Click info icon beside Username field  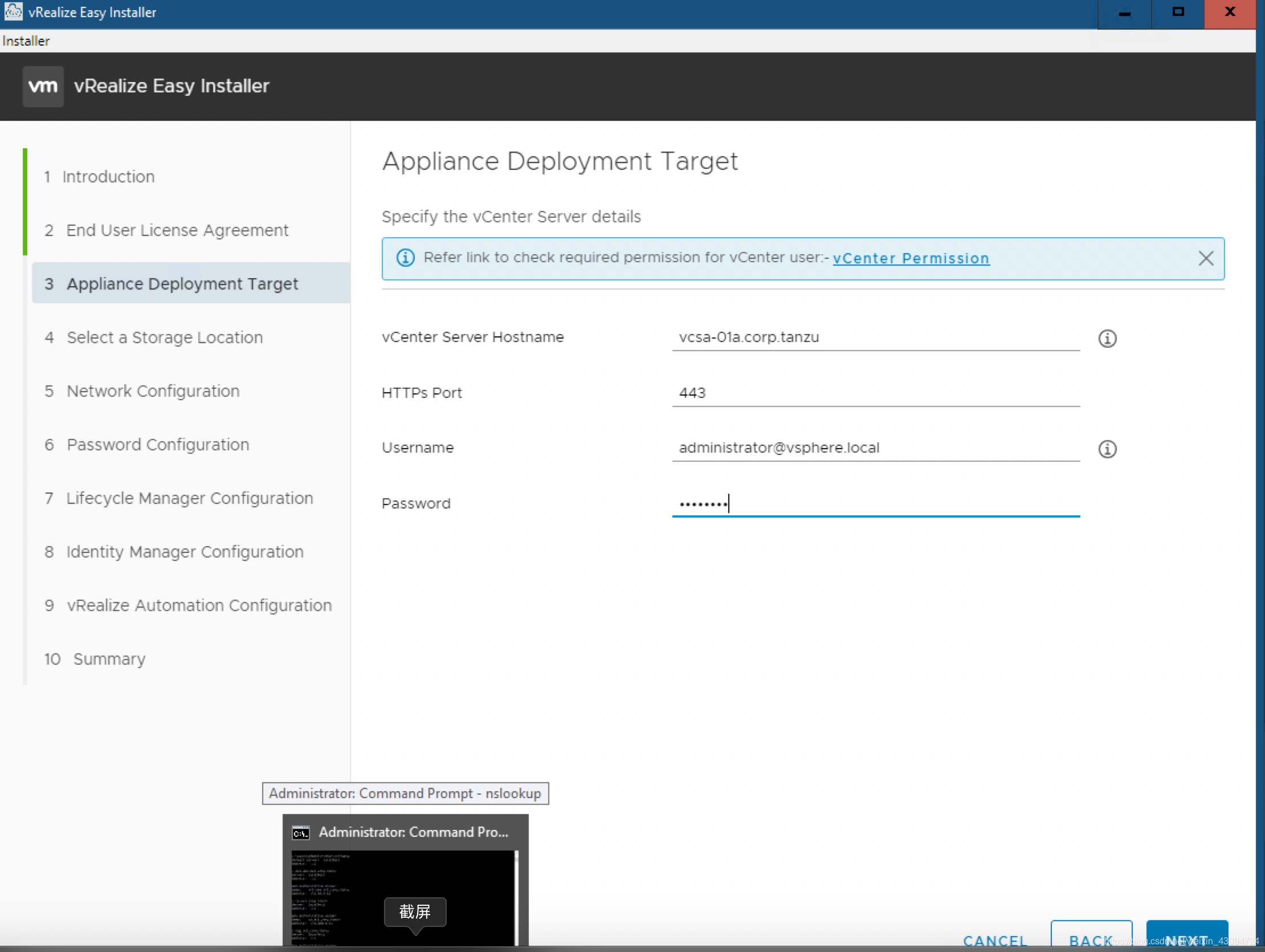click(1107, 449)
